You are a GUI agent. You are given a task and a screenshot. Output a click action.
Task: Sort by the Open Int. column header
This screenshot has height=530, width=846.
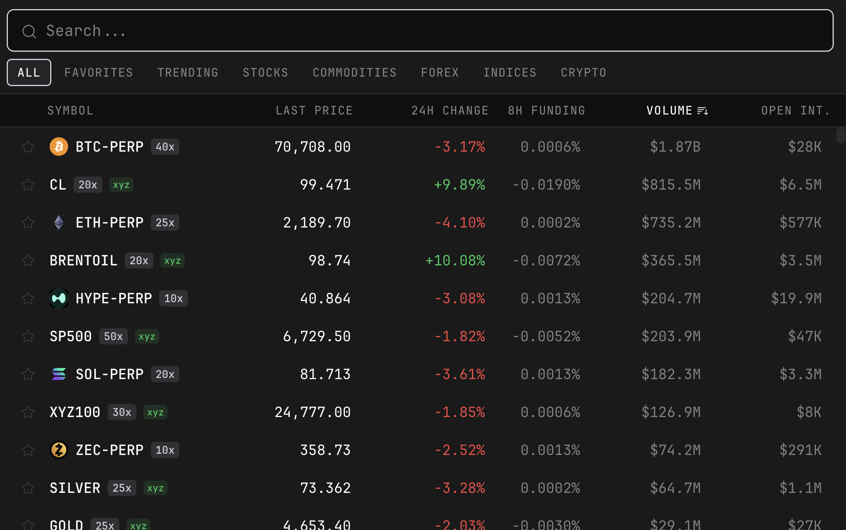coord(795,111)
